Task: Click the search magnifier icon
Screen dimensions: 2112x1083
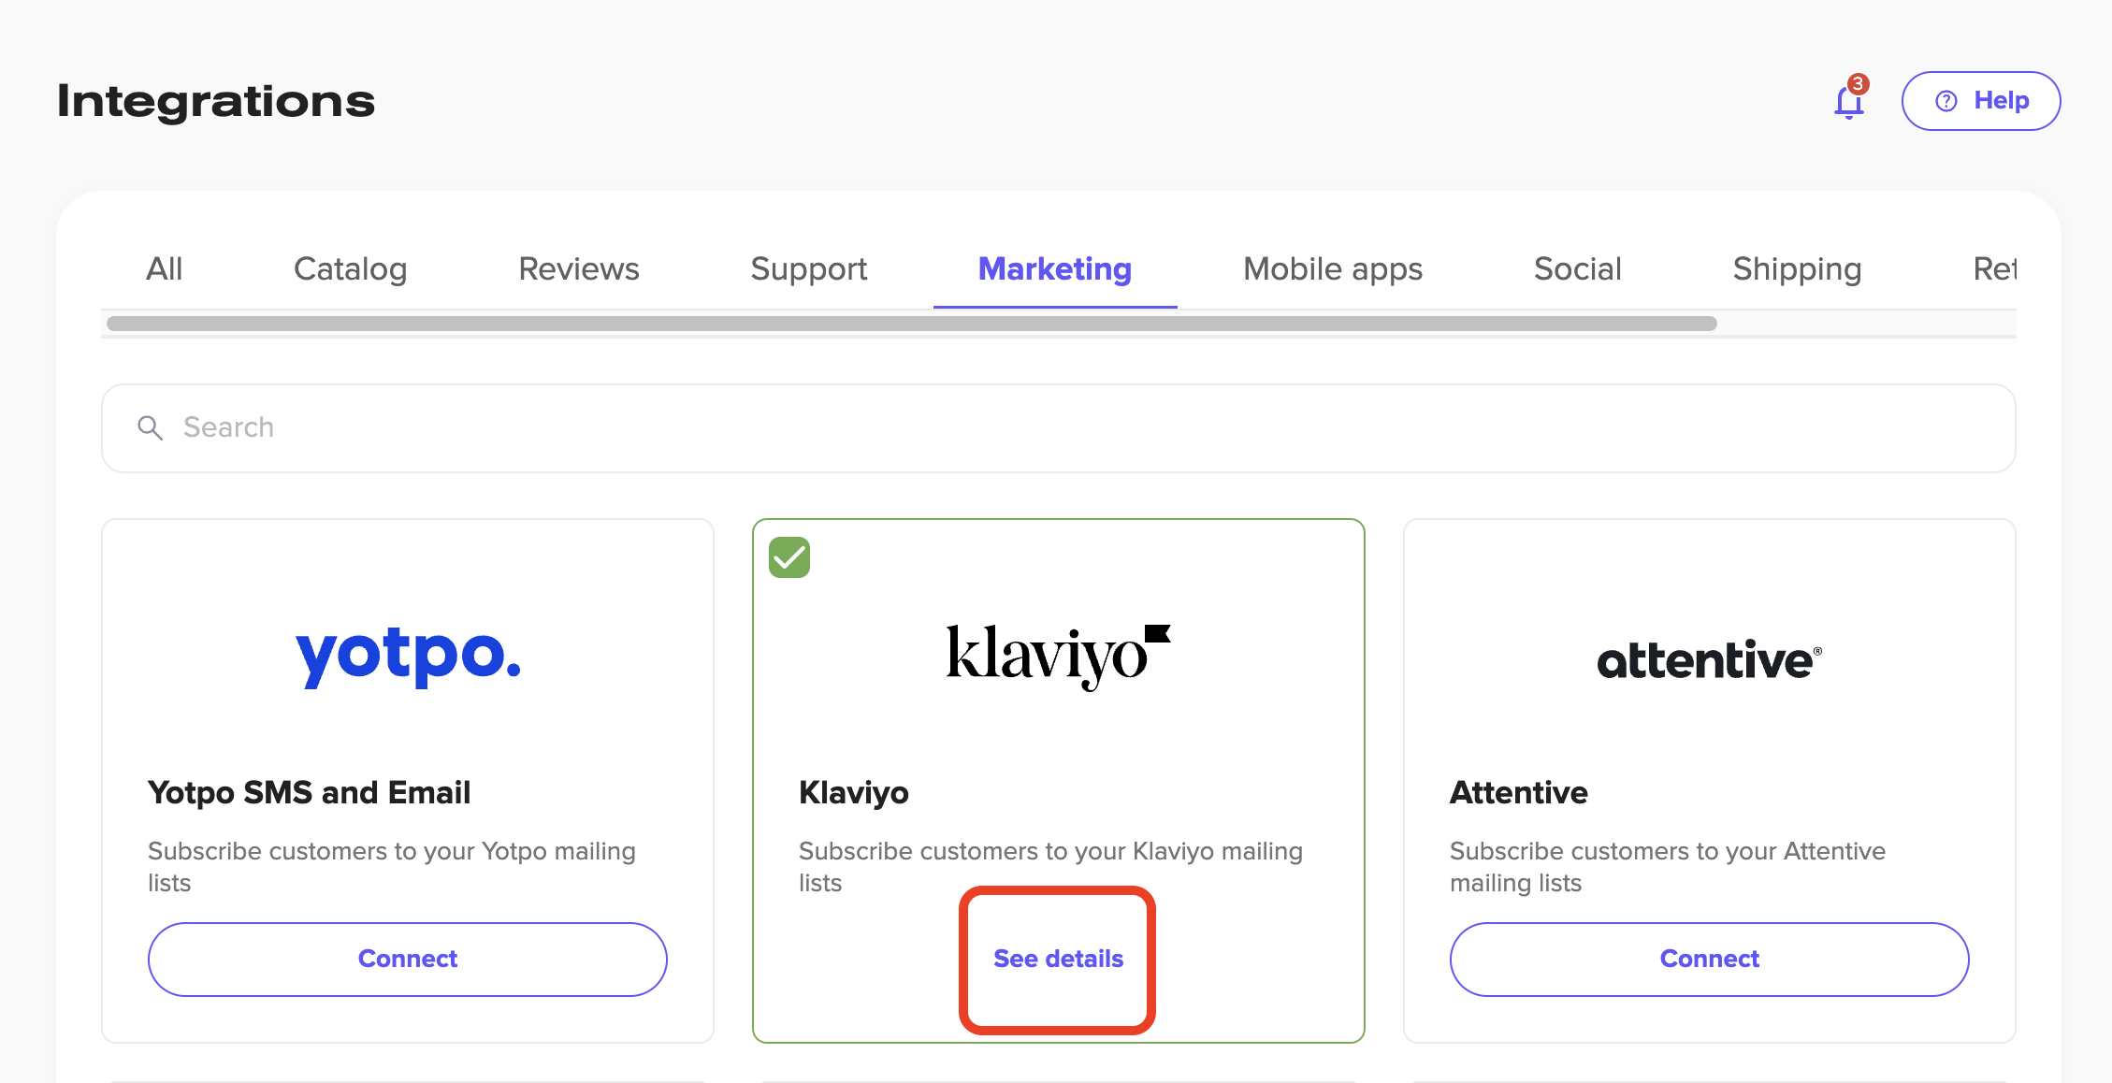Action: (150, 428)
